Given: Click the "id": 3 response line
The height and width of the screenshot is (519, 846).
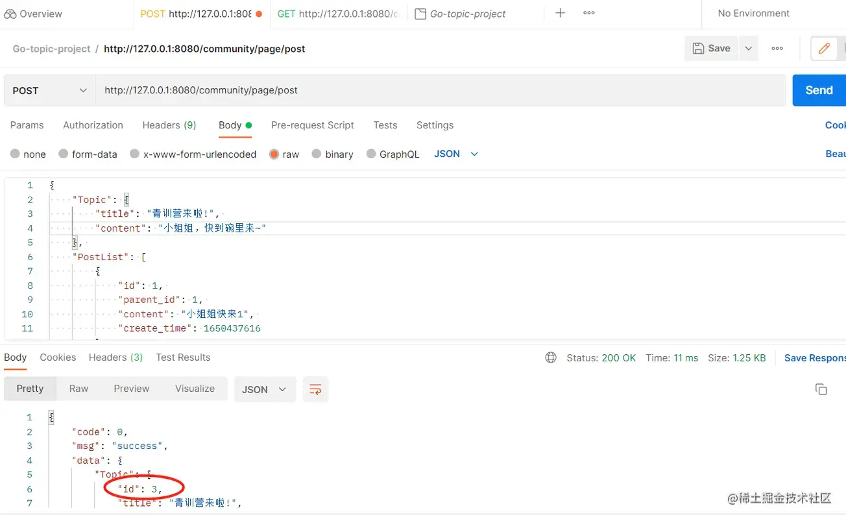Looking at the screenshot, I should [x=139, y=489].
